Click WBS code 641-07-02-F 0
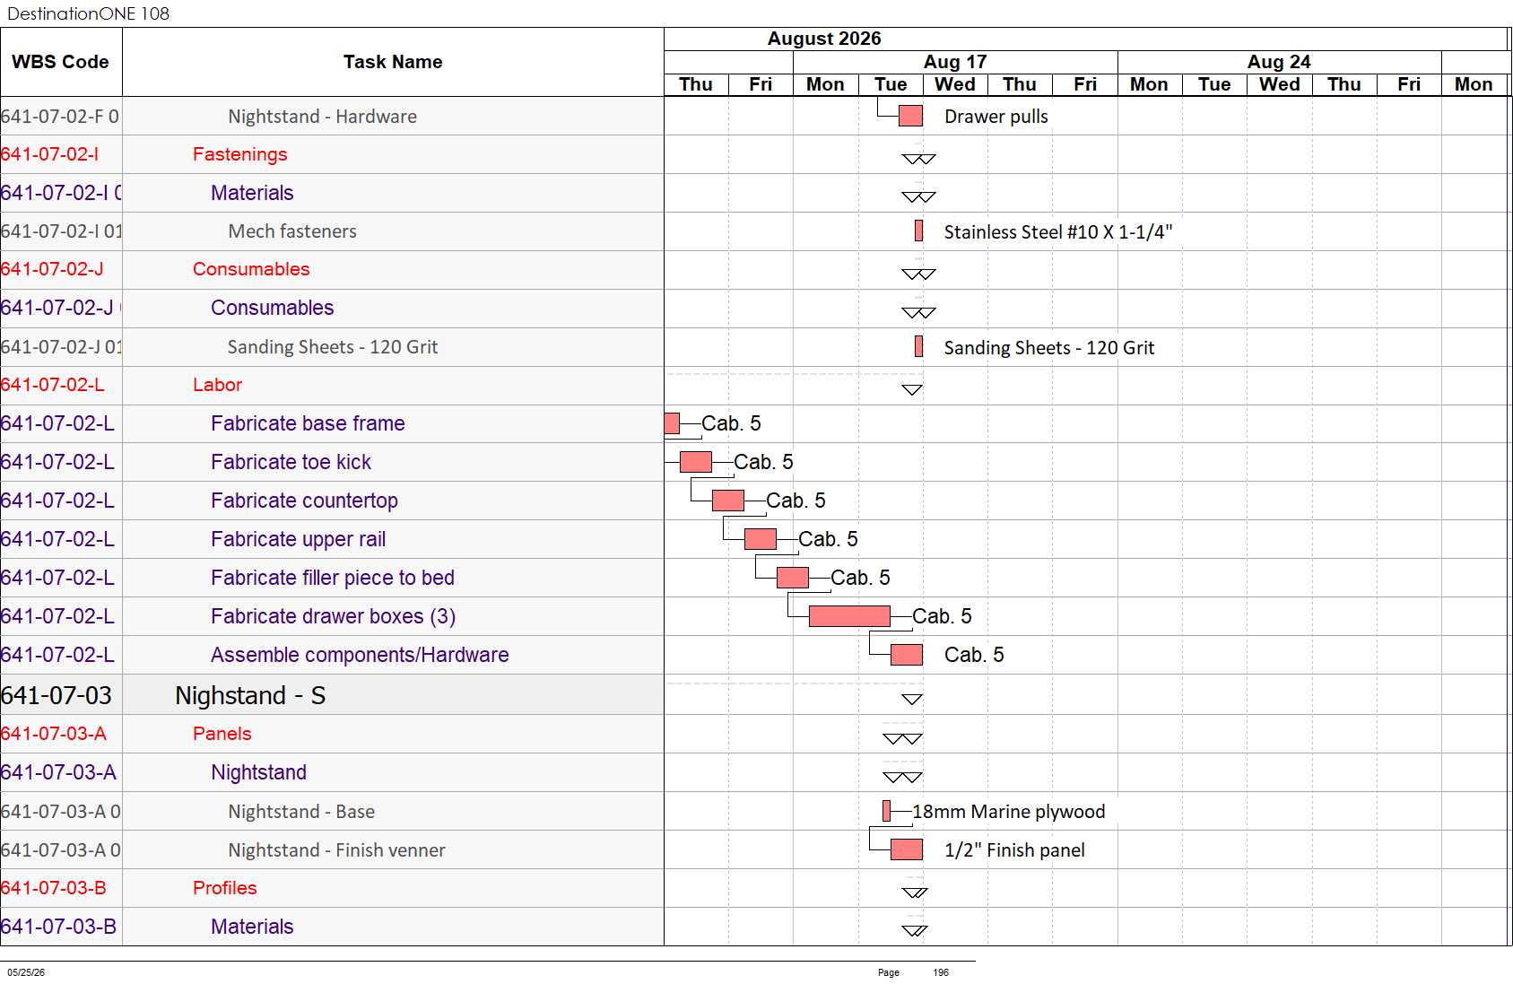This screenshot has height=984, width=1513. tap(60, 116)
